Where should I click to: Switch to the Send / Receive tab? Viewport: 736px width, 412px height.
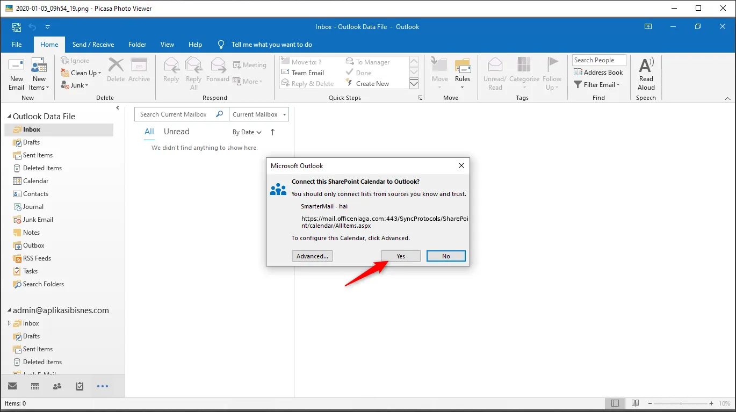click(93, 45)
